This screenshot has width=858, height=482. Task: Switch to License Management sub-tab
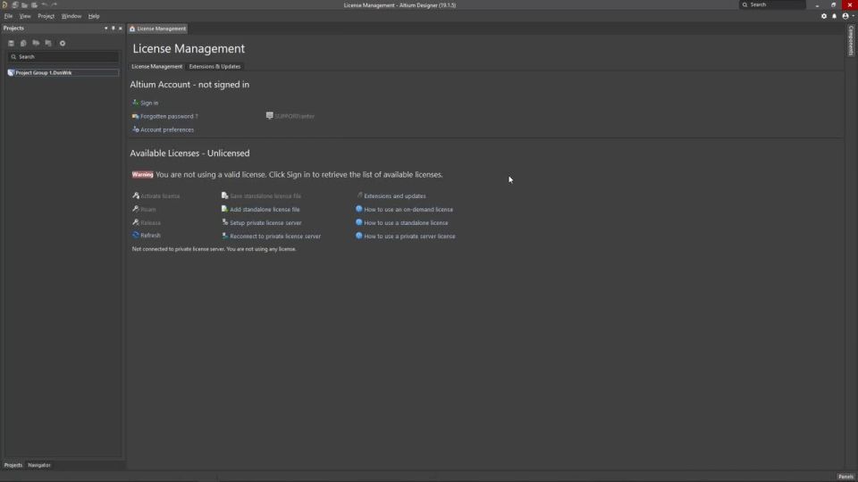coord(156,67)
